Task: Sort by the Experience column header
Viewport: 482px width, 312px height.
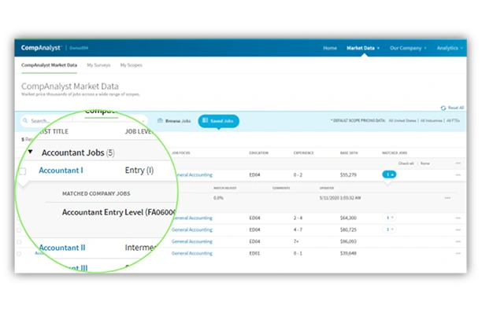Action: point(303,152)
